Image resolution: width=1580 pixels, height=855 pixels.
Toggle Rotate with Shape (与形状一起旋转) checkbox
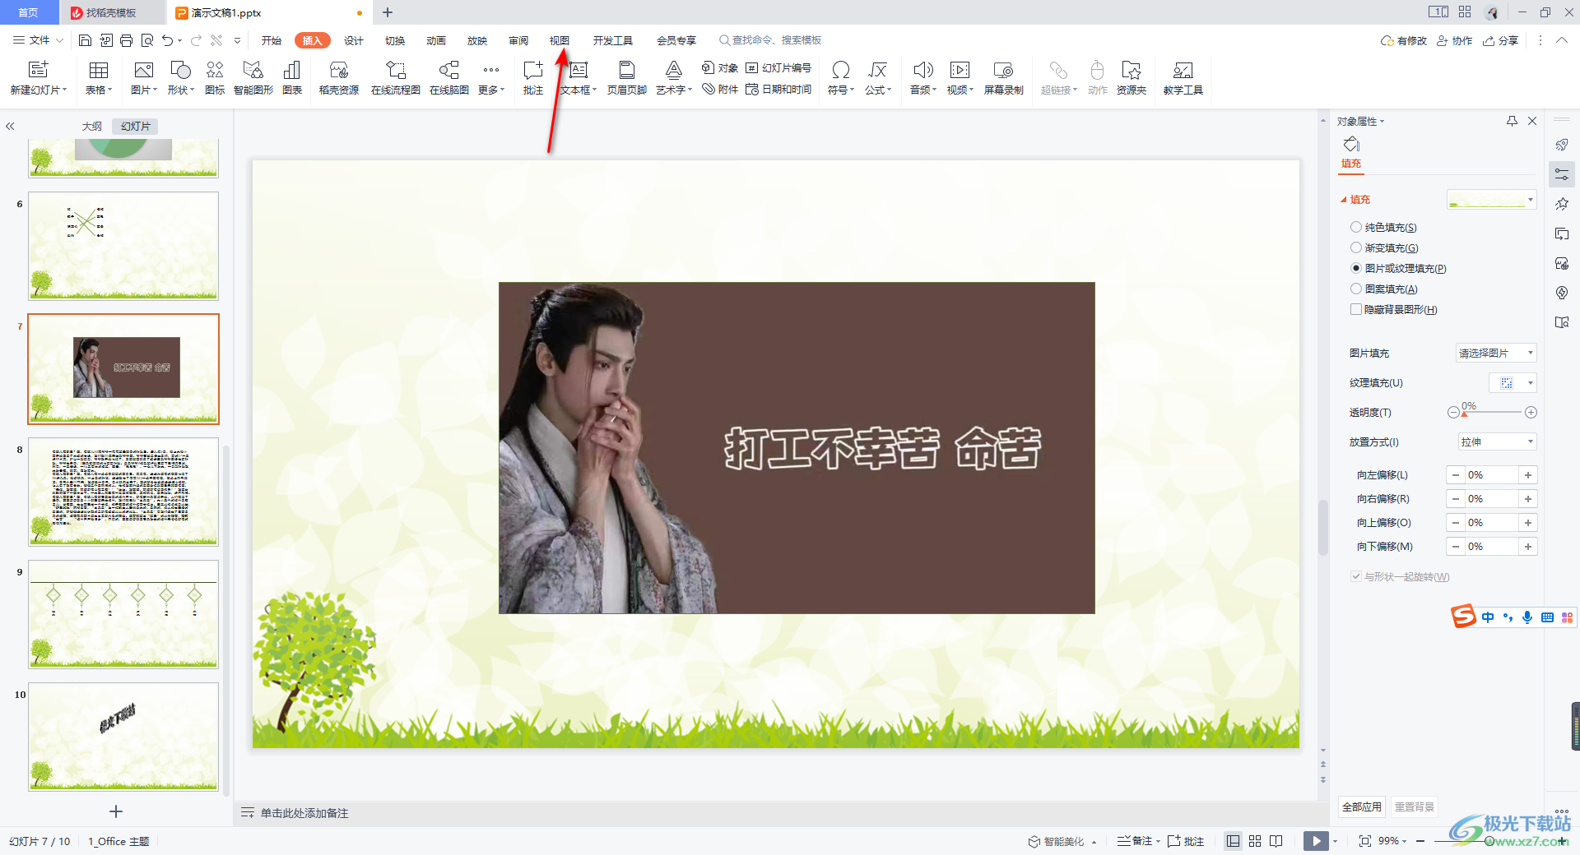tap(1356, 576)
